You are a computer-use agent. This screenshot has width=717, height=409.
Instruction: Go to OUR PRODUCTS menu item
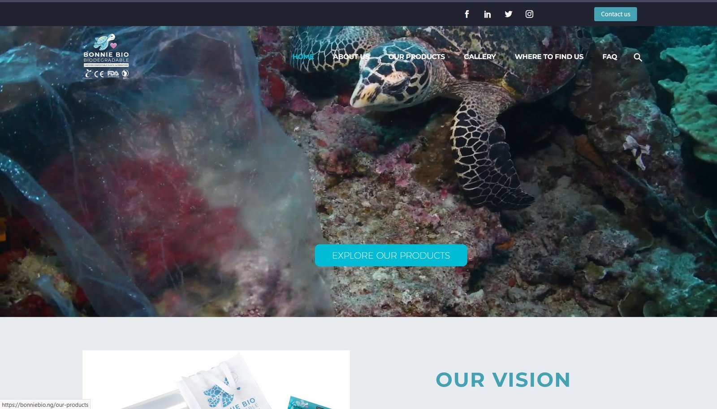coord(416,56)
